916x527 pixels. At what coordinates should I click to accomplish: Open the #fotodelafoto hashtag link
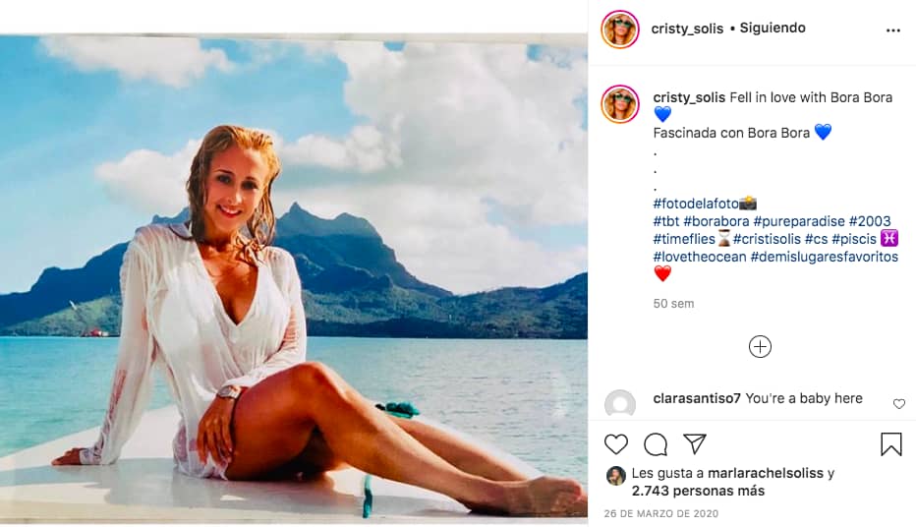[696, 204]
